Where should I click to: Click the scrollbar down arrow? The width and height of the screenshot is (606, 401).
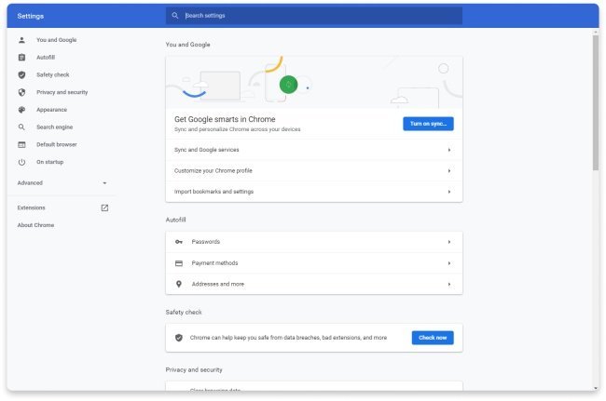(596, 388)
